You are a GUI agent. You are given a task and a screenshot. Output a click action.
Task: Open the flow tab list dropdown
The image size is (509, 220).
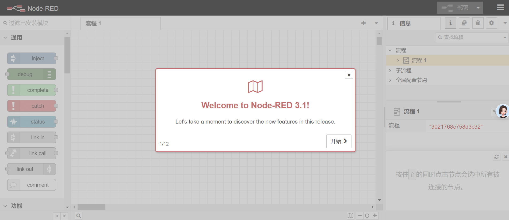tap(376, 23)
